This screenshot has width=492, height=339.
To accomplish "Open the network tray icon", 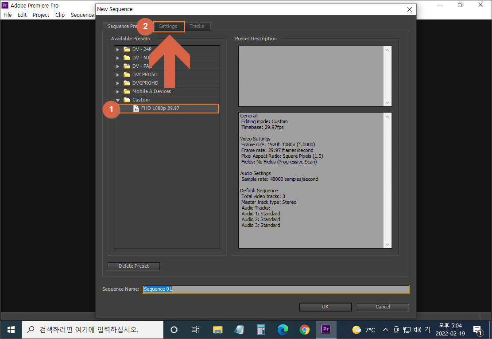I will tap(407, 330).
